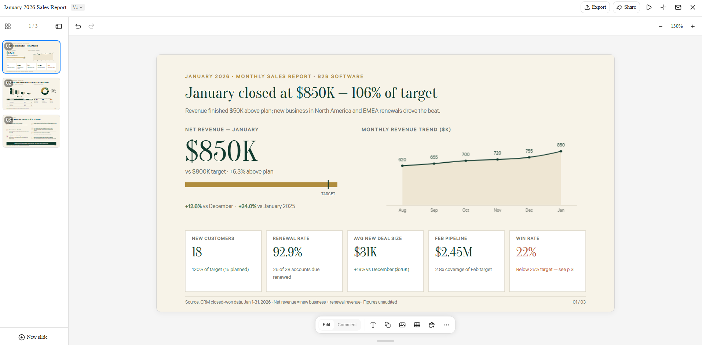Open more options ellipsis in toolbar
This screenshot has height=345, width=702.
[x=446, y=325]
